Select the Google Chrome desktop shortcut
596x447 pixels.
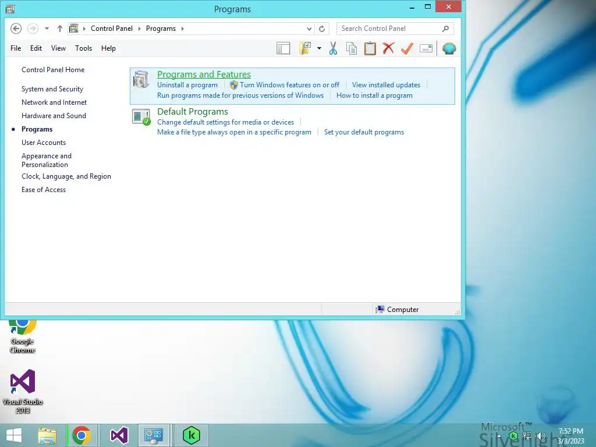23,337
